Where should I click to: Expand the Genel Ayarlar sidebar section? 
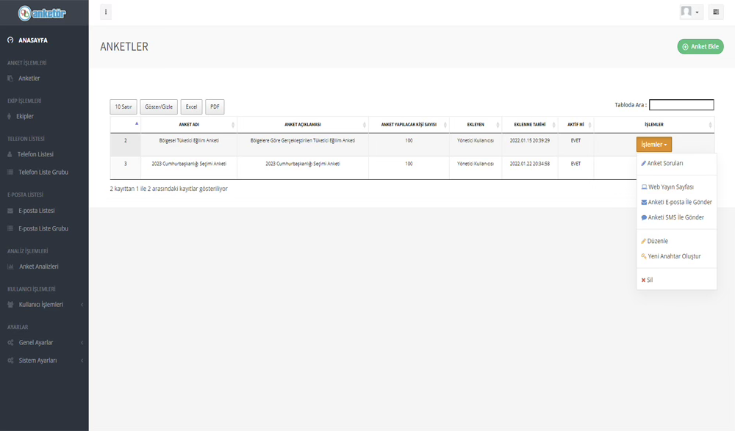pos(36,343)
